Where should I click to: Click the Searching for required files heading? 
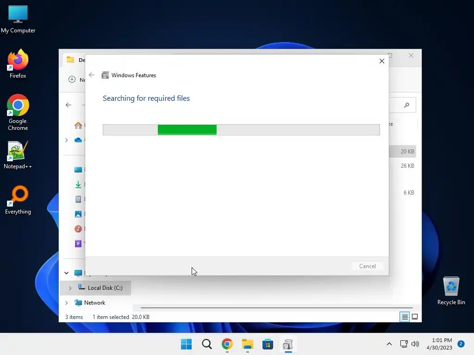(x=146, y=98)
